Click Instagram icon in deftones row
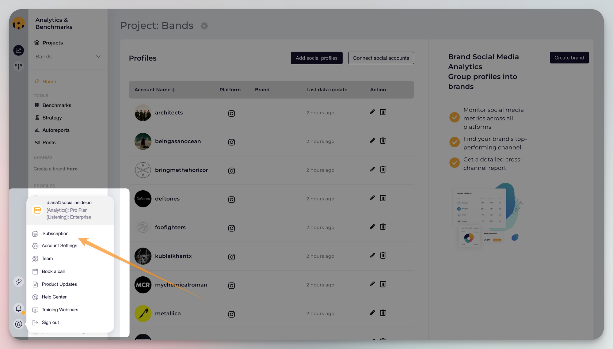 pyautogui.click(x=231, y=199)
